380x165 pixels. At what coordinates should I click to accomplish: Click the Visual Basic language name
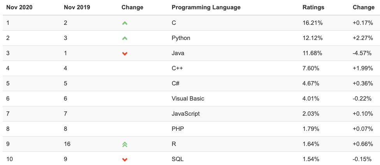188,99
